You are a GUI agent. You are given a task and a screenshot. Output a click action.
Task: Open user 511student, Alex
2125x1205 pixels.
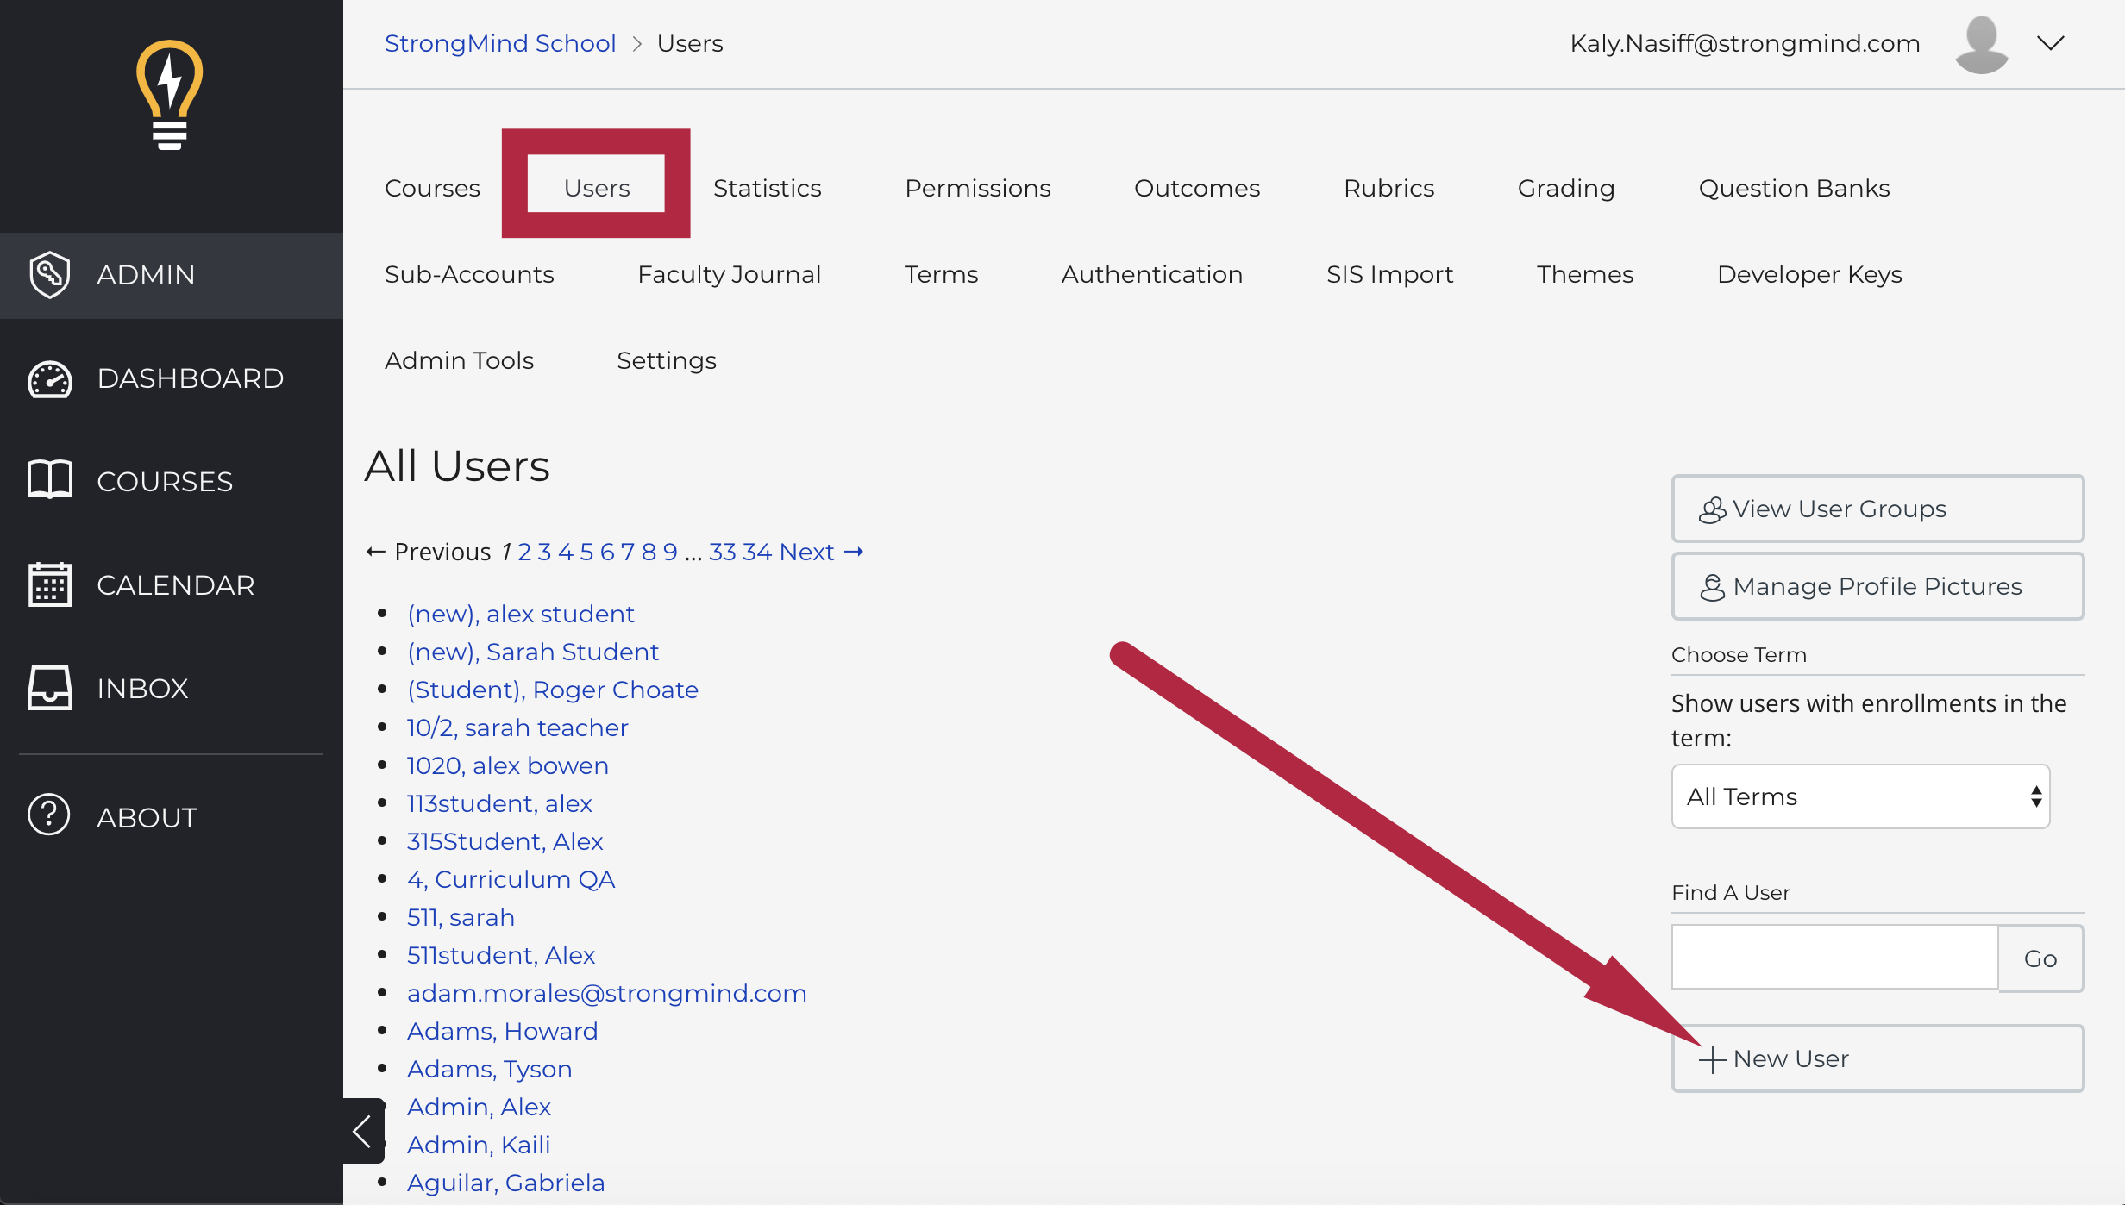point(501,955)
